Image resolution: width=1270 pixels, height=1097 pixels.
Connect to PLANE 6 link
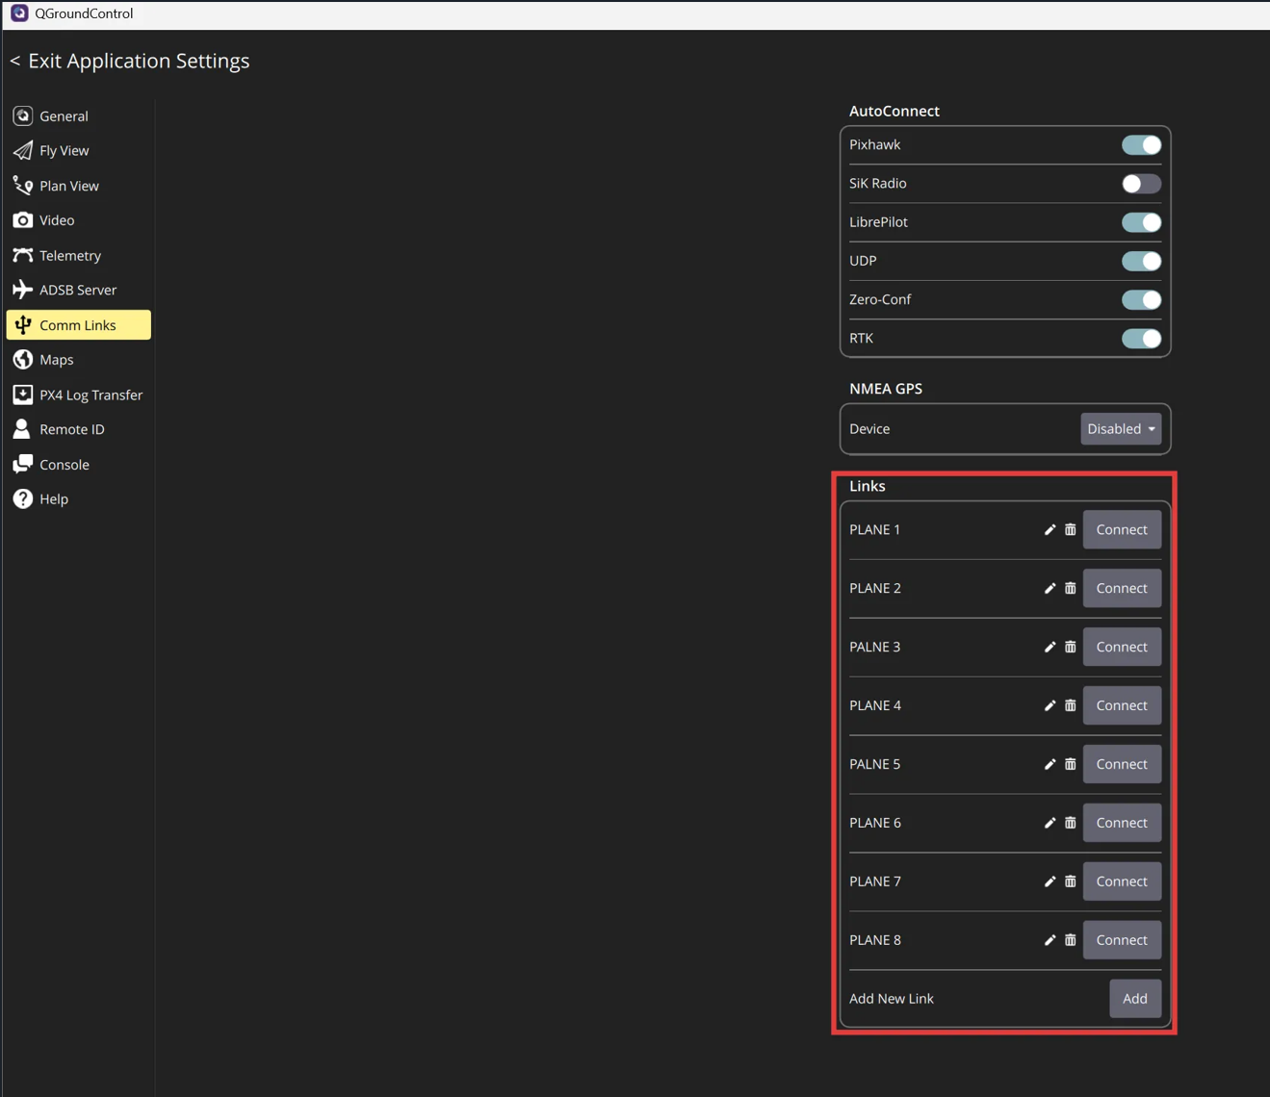[x=1122, y=823]
